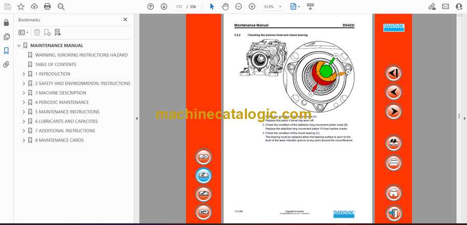Expand the 8 MAINTENANCE CARDS bookmark
Screen dimensions: 467x225
tap(24, 140)
